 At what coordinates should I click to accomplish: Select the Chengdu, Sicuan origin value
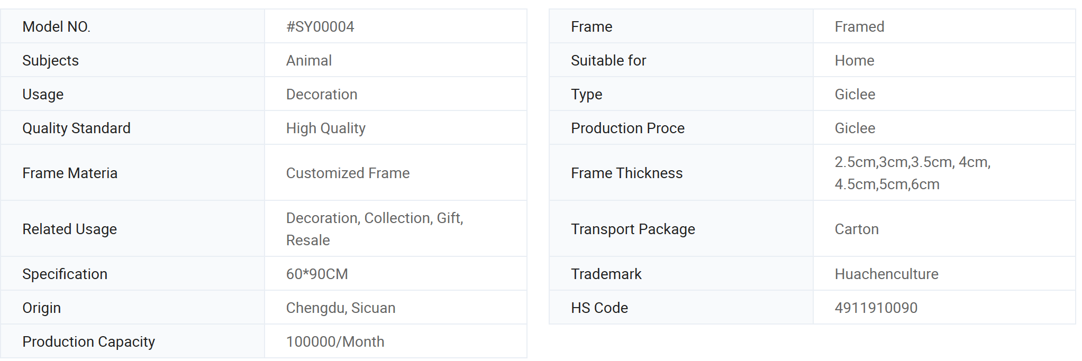click(x=341, y=308)
